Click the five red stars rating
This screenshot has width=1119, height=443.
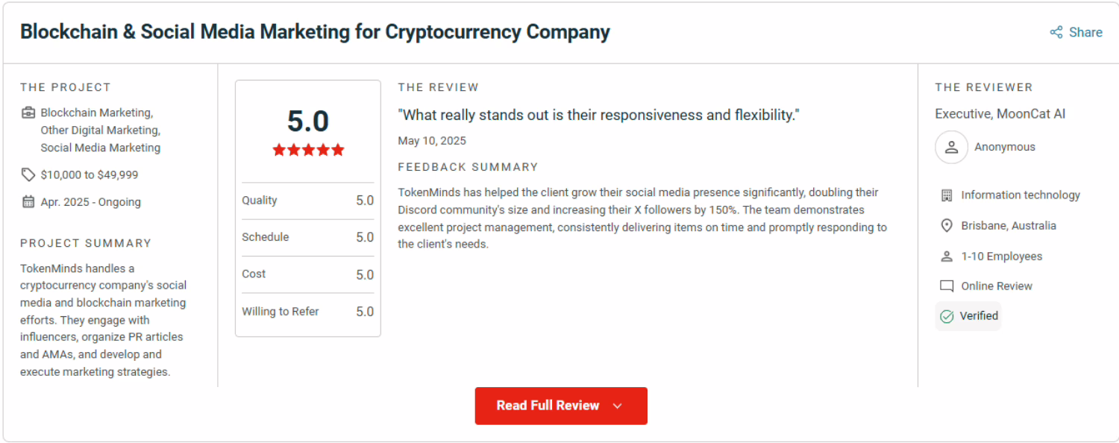click(x=308, y=150)
